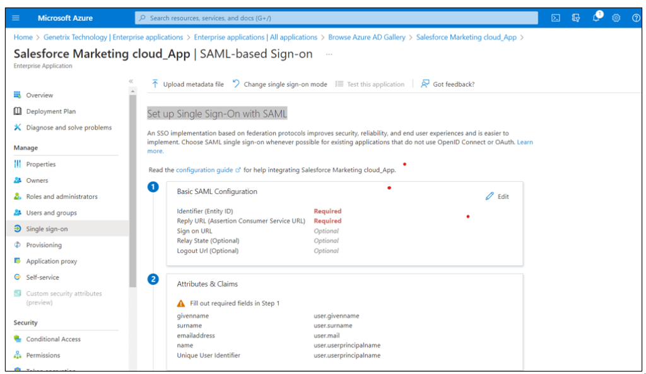Click the Properties icon in Manage section

coord(17,164)
